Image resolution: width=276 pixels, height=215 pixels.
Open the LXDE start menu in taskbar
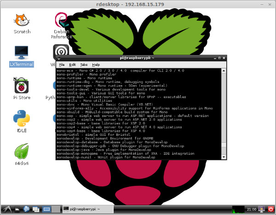point(6,209)
